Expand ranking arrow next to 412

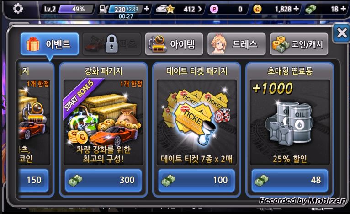[200, 9]
